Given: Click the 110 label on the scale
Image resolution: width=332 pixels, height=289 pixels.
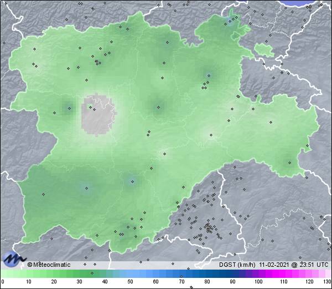Looking at the screenshot, I should 284,282.
